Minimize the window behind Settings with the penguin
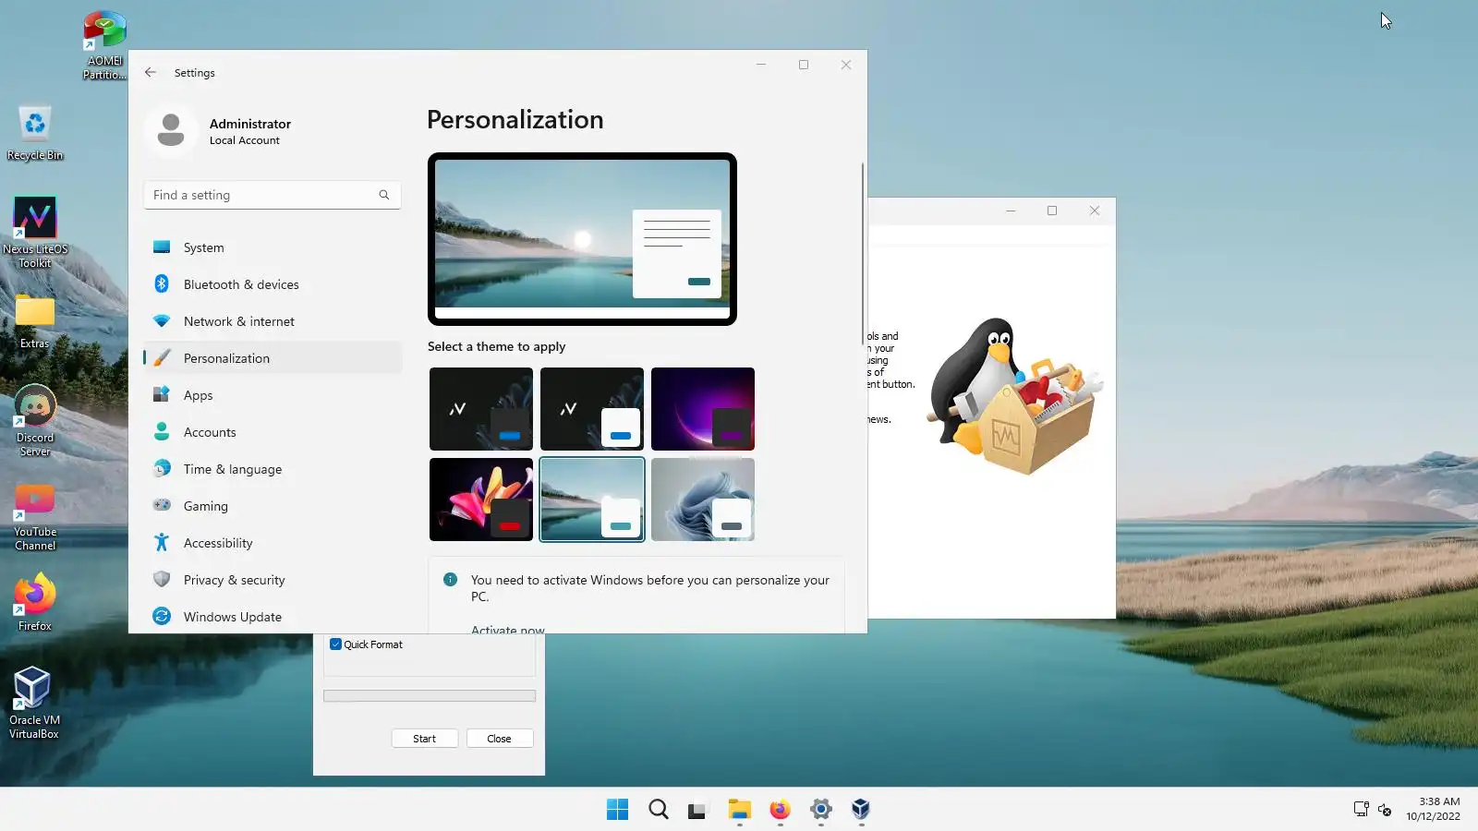Viewport: 1478px width, 831px height. pos(1011,211)
